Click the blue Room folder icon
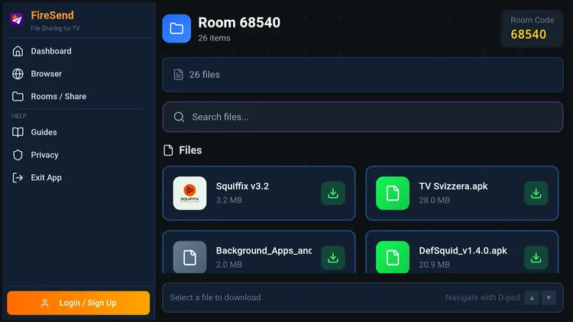This screenshot has height=322, width=573. [x=176, y=28]
